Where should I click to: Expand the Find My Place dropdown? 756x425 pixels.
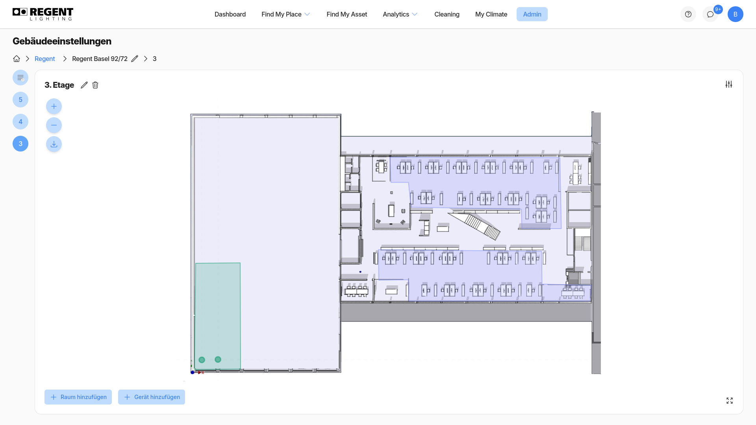click(286, 14)
